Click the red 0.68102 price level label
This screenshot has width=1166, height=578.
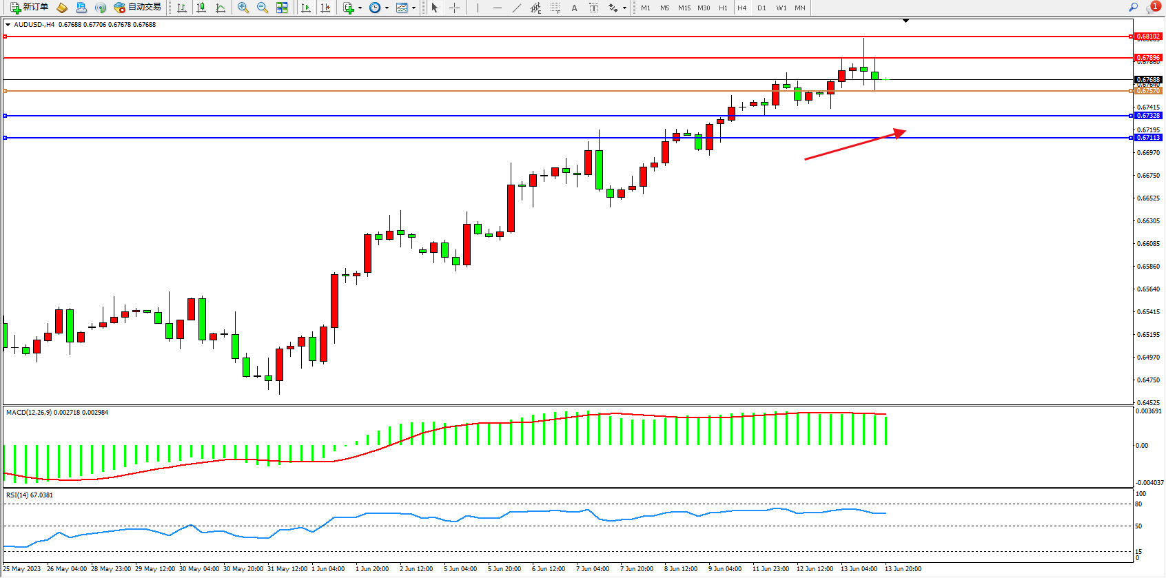[1148, 37]
